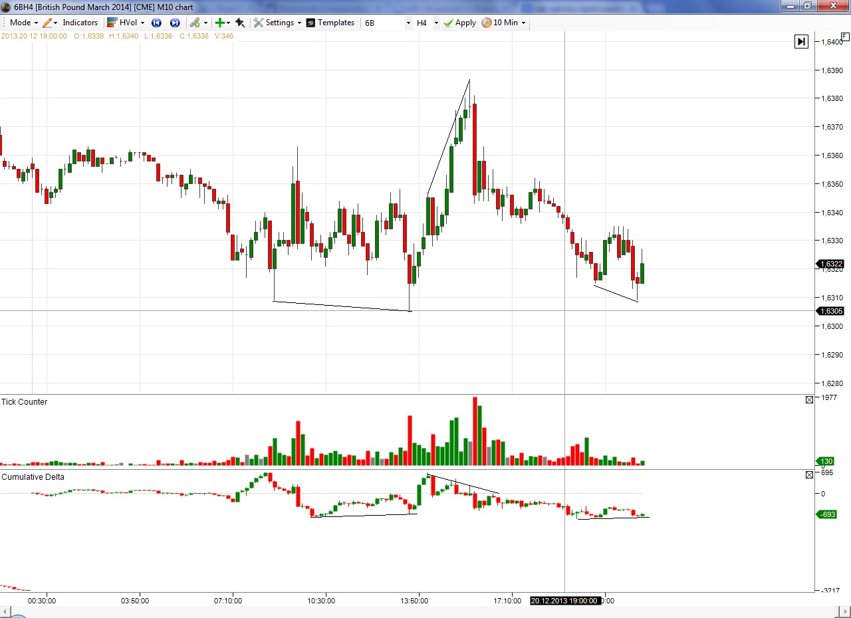Click the 6B symbol input field
Image resolution: width=851 pixels, height=618 pixels.
[384, 23]
